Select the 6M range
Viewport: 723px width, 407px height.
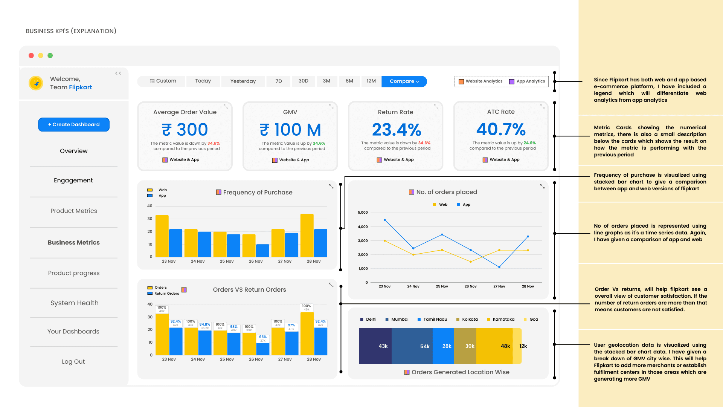(x=349, y=81)
